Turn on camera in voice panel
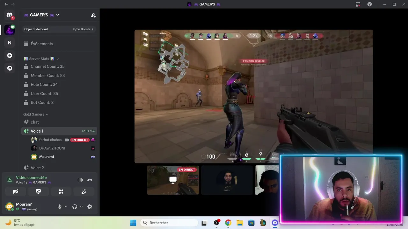Viewport: 408px width, 229px height. click(x=16, y=191)
